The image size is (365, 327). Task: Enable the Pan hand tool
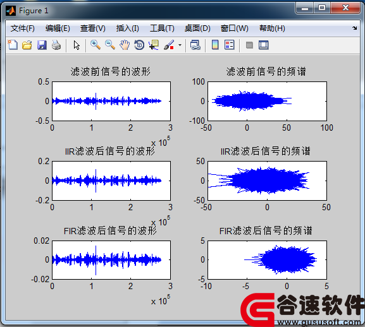125,45
